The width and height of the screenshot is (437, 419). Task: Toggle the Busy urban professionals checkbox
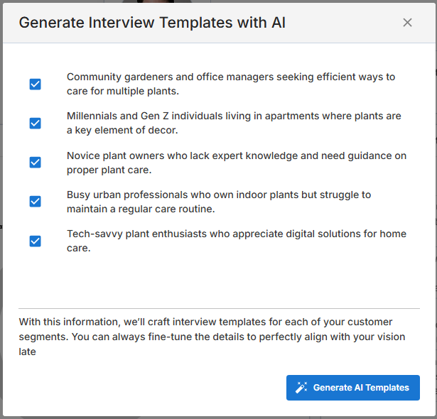35,201
